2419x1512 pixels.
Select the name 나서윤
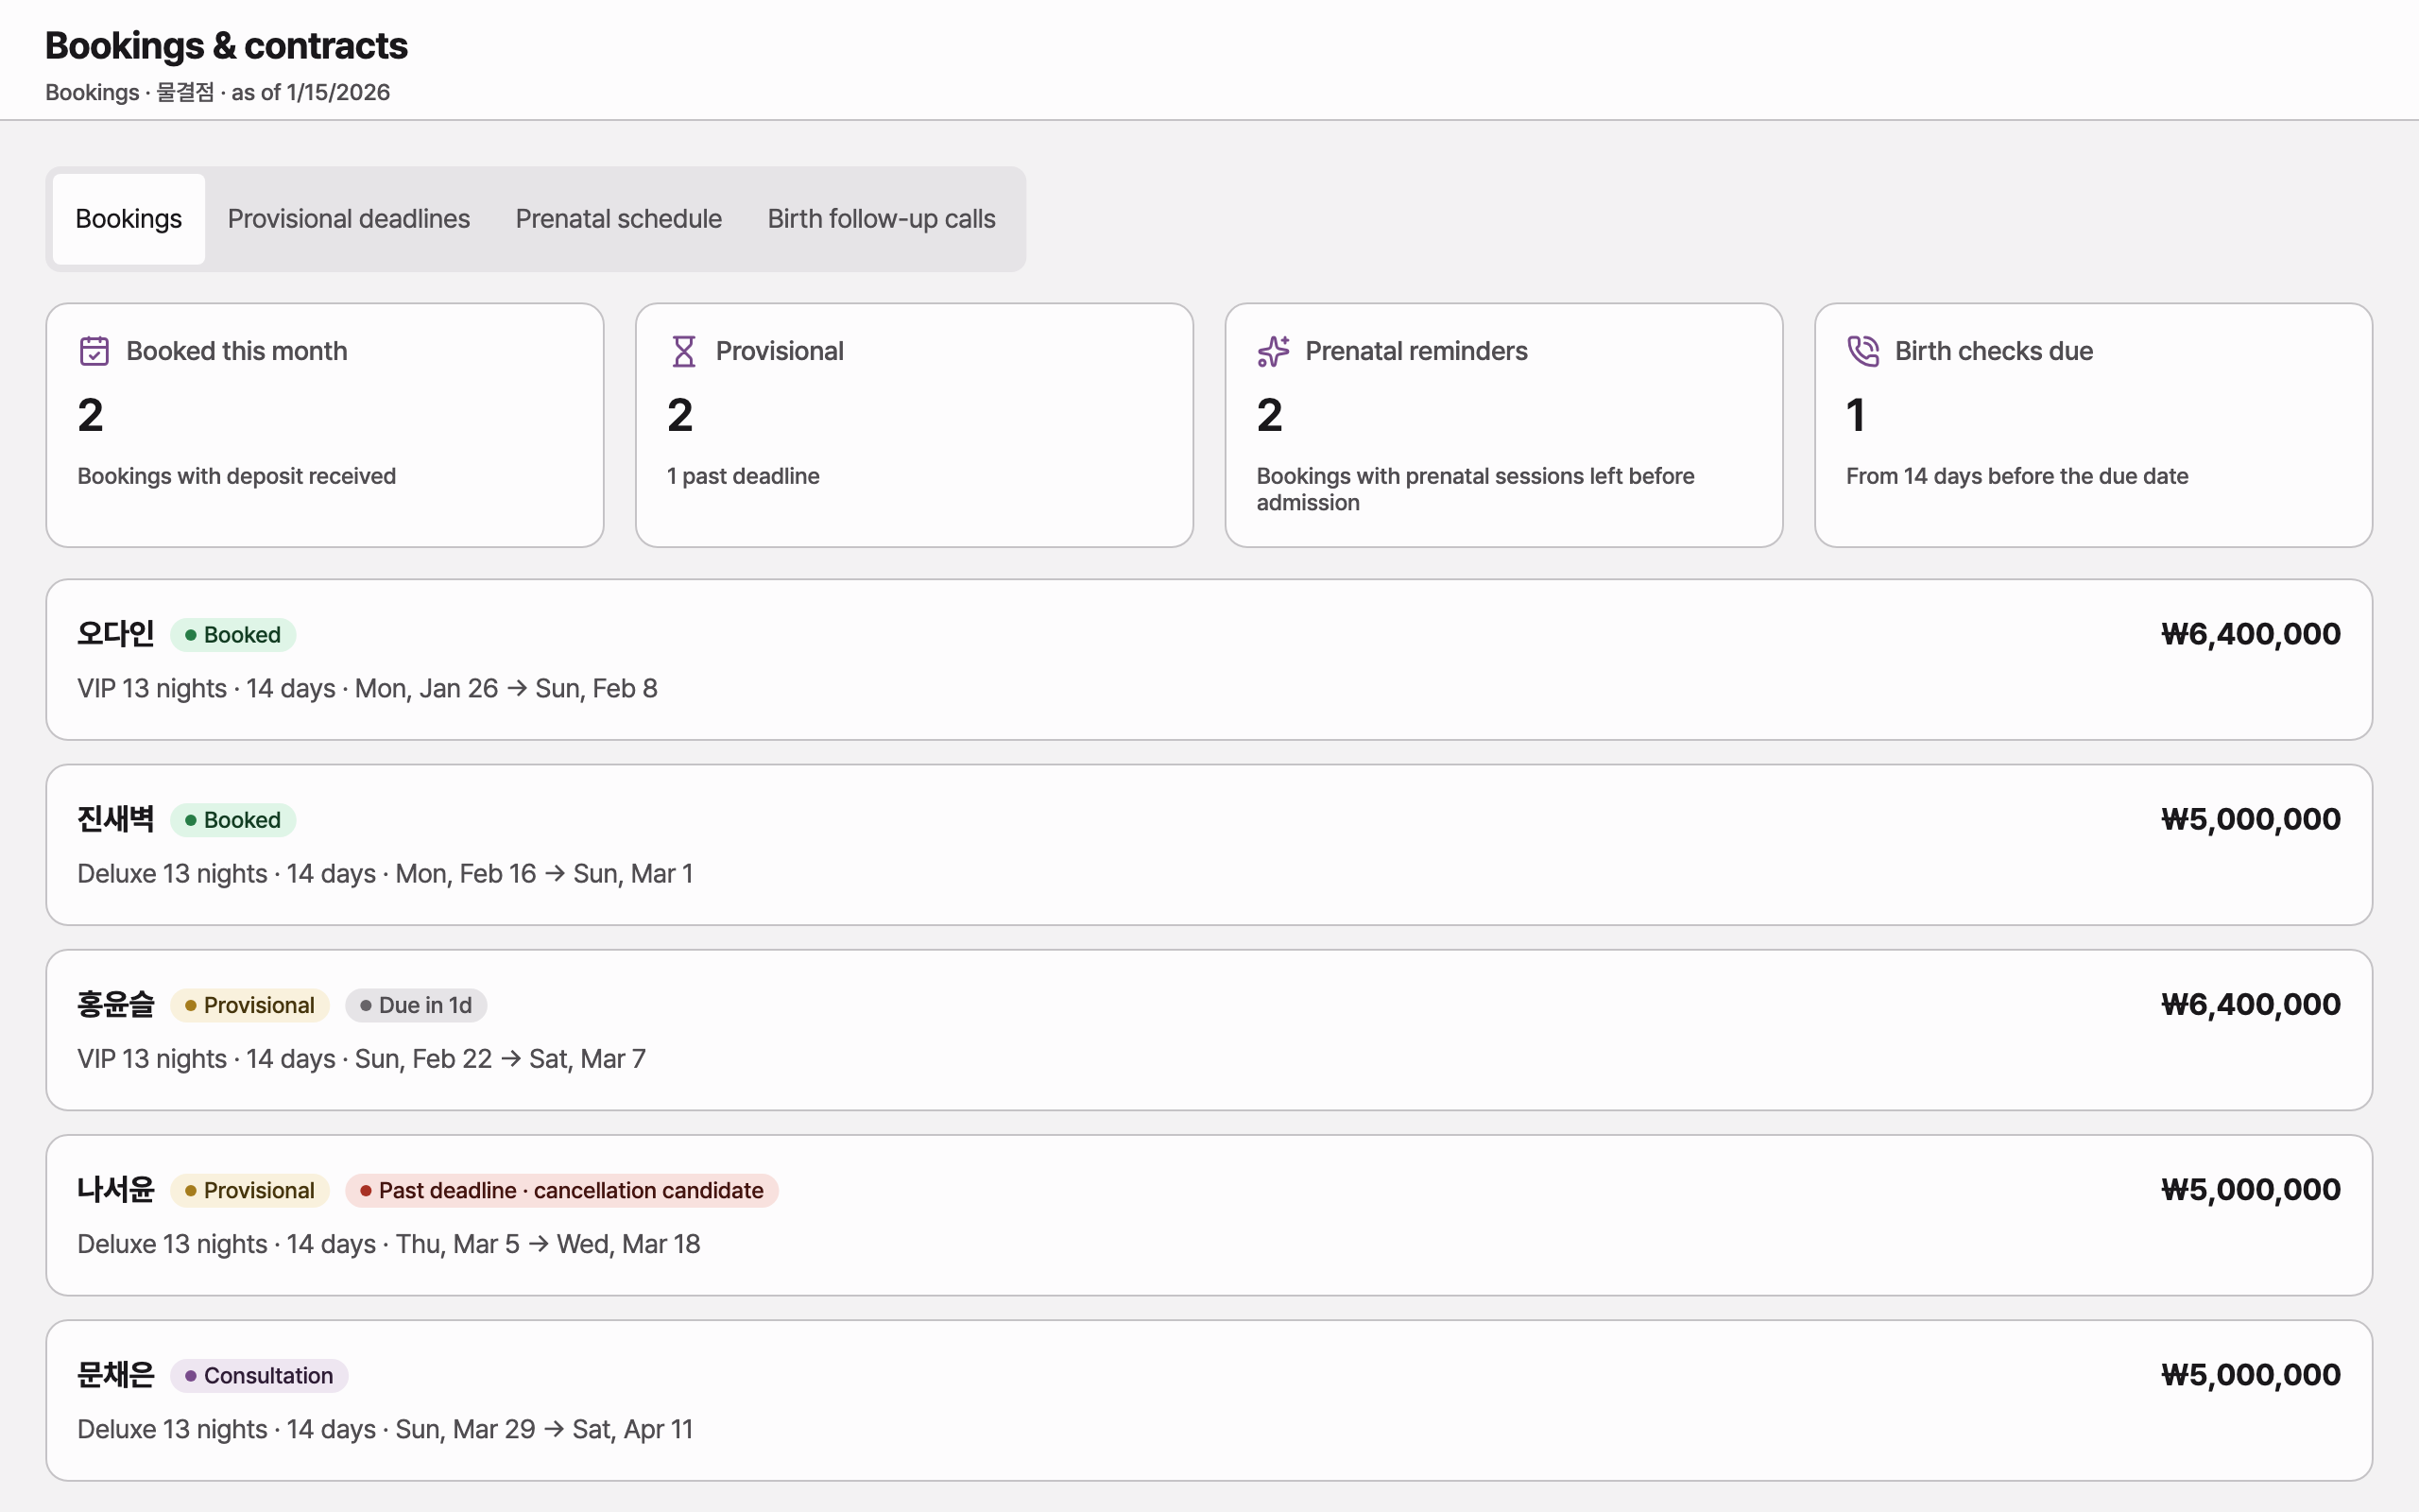tap(116, 1189)
